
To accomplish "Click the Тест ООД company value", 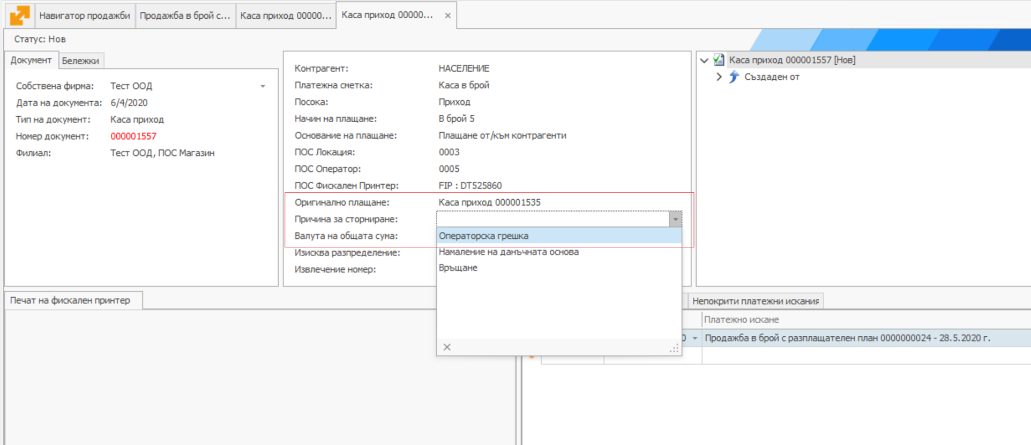I will click(x=131, y=86).
